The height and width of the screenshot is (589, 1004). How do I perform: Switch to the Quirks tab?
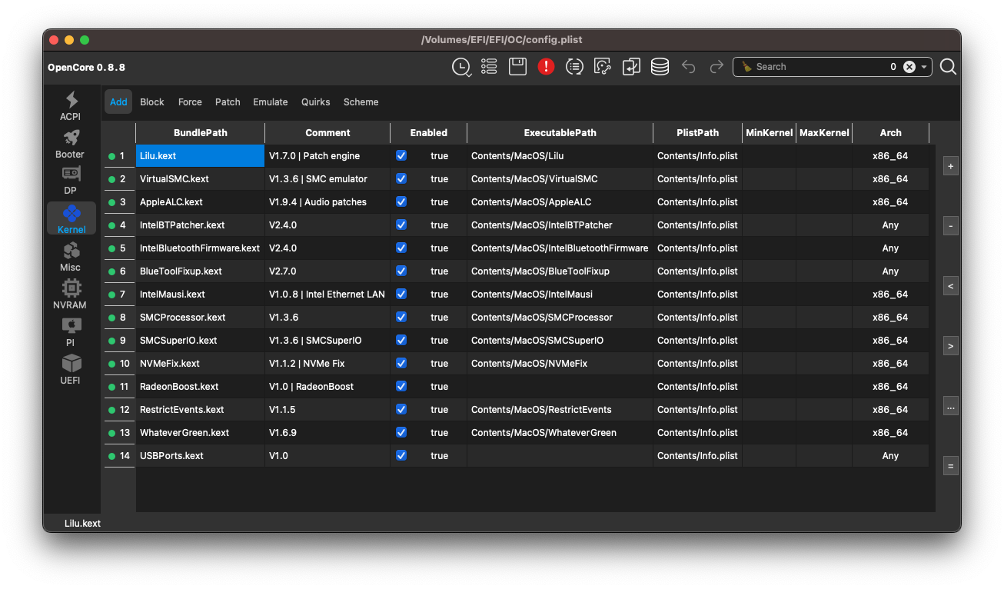coord(315,102)
